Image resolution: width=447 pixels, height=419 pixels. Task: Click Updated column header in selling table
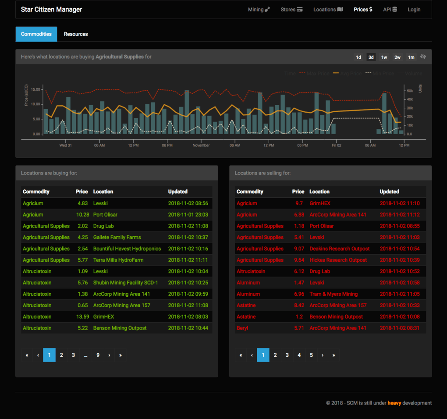tap(389, 192)
